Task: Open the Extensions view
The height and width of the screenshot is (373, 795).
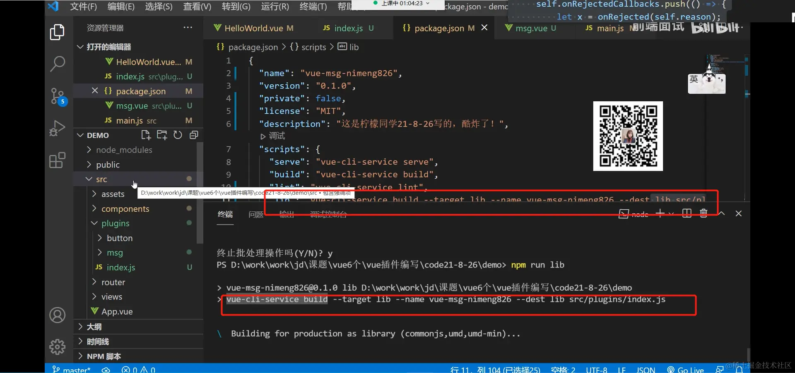Action: coord(57,160)
